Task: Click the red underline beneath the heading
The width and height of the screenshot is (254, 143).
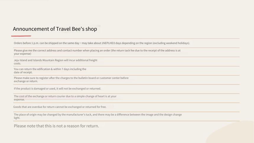Action: pos(21,36)
